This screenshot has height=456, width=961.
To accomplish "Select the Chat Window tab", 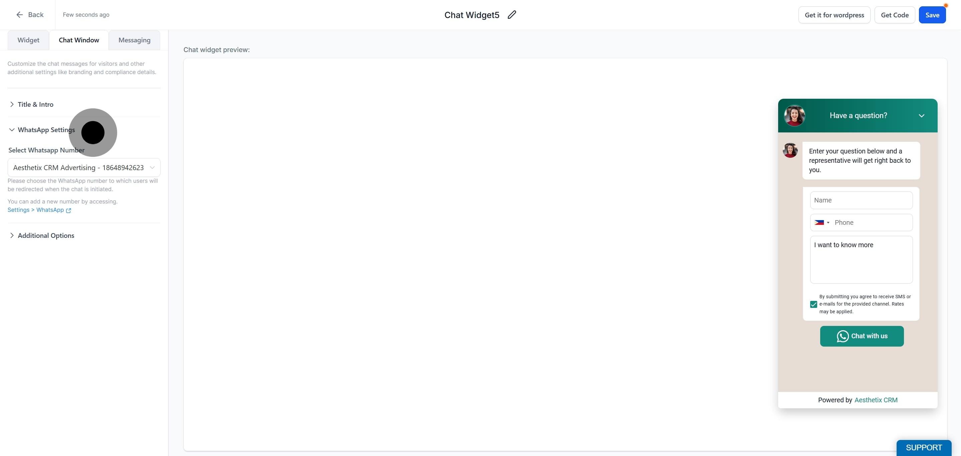I will (79, 40).
